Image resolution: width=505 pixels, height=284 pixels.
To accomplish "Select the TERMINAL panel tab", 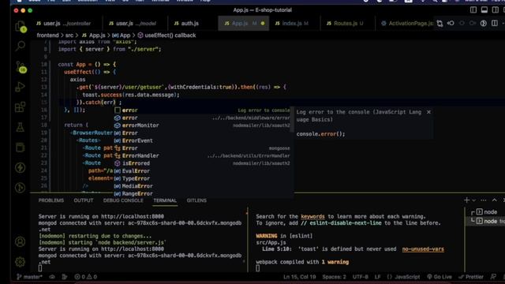I will (165, 200).
